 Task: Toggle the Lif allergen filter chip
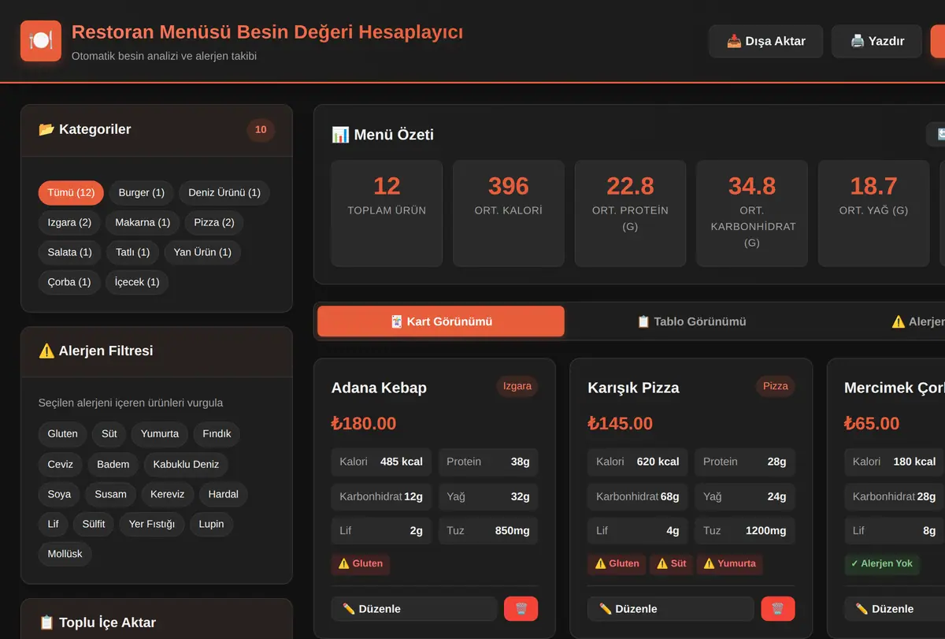point(54,524)
